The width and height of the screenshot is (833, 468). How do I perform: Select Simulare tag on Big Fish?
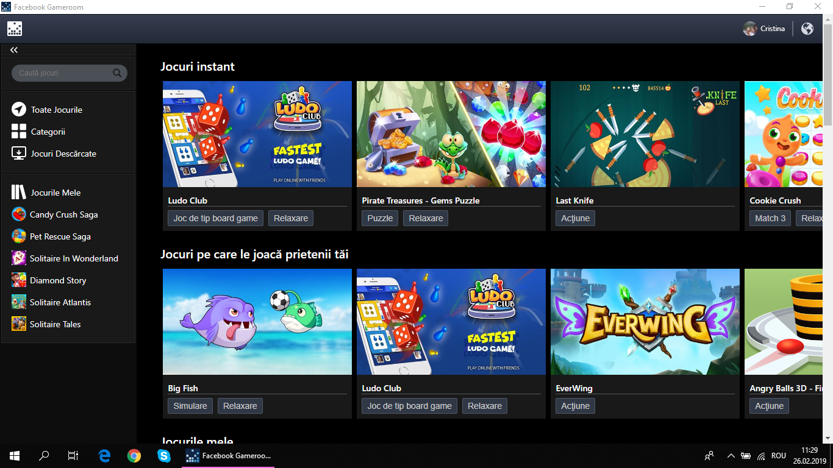(x=190, y=406)
